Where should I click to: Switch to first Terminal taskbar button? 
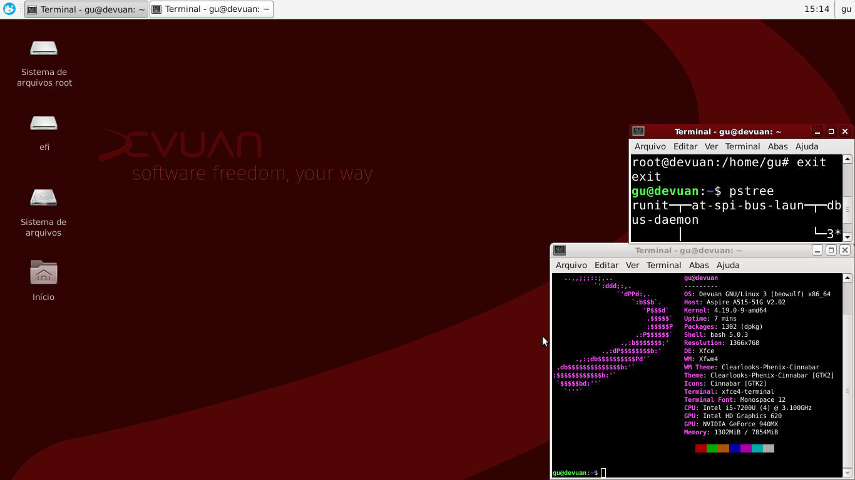pos(86,9)
